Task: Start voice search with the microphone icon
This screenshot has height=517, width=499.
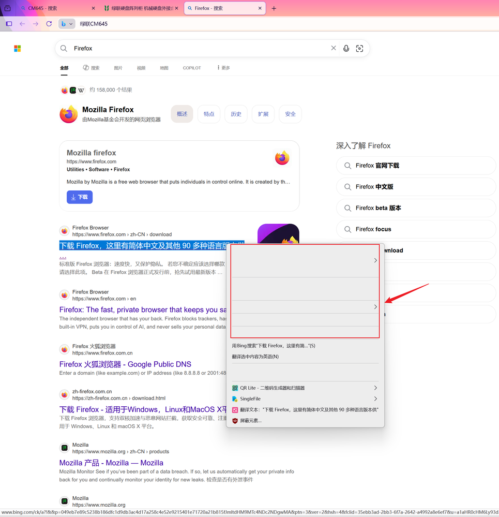Action: click(x=346, y=49)
